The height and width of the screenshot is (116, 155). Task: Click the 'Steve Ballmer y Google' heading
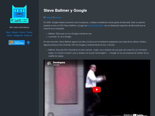pos(65,11)
